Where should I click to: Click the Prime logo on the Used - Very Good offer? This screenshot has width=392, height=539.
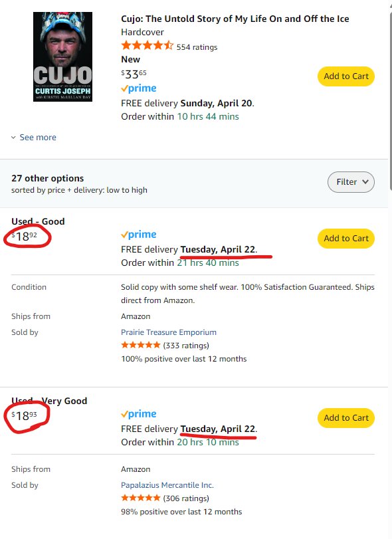pyautogui.click(x=139, y=414)
